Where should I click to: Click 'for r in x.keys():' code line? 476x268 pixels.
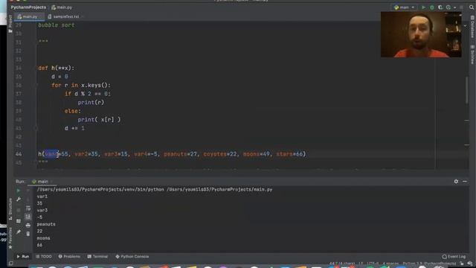point(81,86)
